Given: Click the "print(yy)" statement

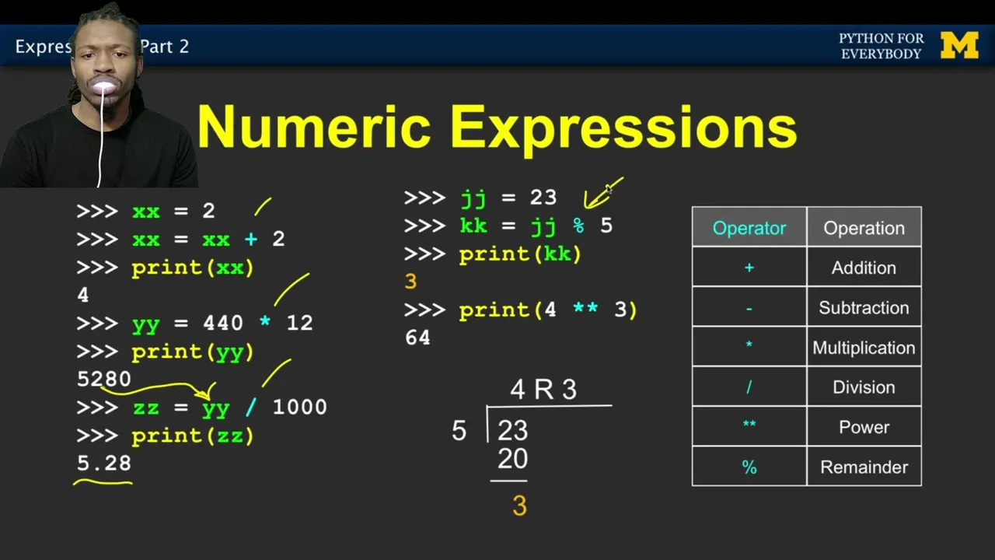Looking at the screenshot, I should [193, 352].
